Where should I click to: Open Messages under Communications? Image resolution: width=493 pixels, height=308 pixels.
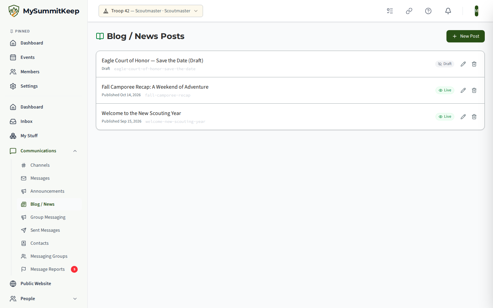(x=49, y=178)
